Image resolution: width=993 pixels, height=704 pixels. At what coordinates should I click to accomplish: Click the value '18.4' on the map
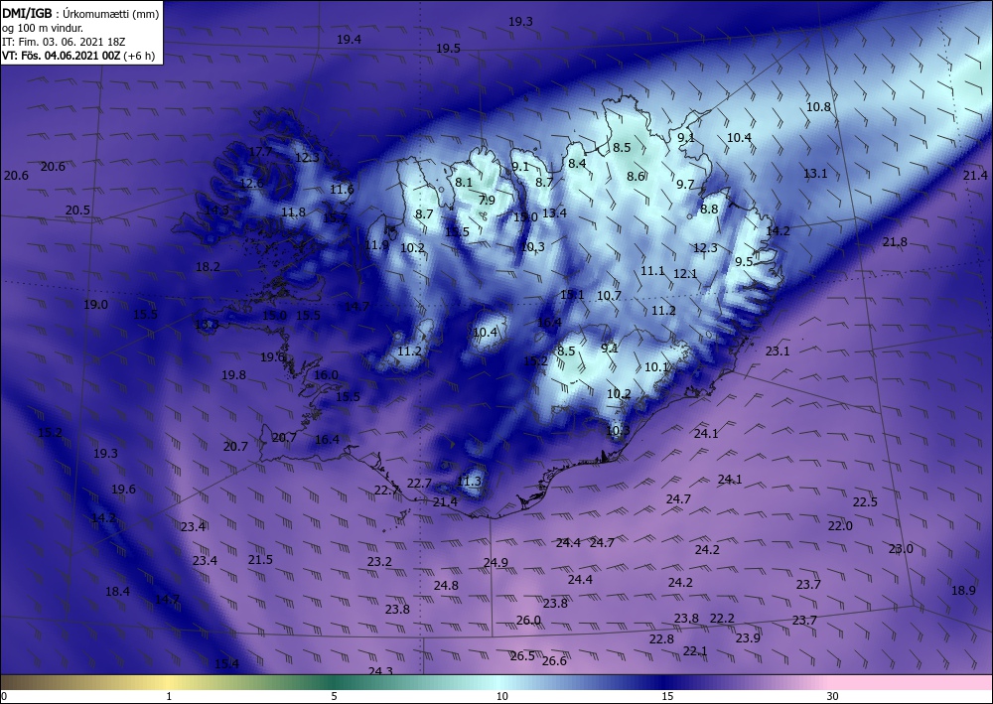pyautogui.click(x=117, y=592)
